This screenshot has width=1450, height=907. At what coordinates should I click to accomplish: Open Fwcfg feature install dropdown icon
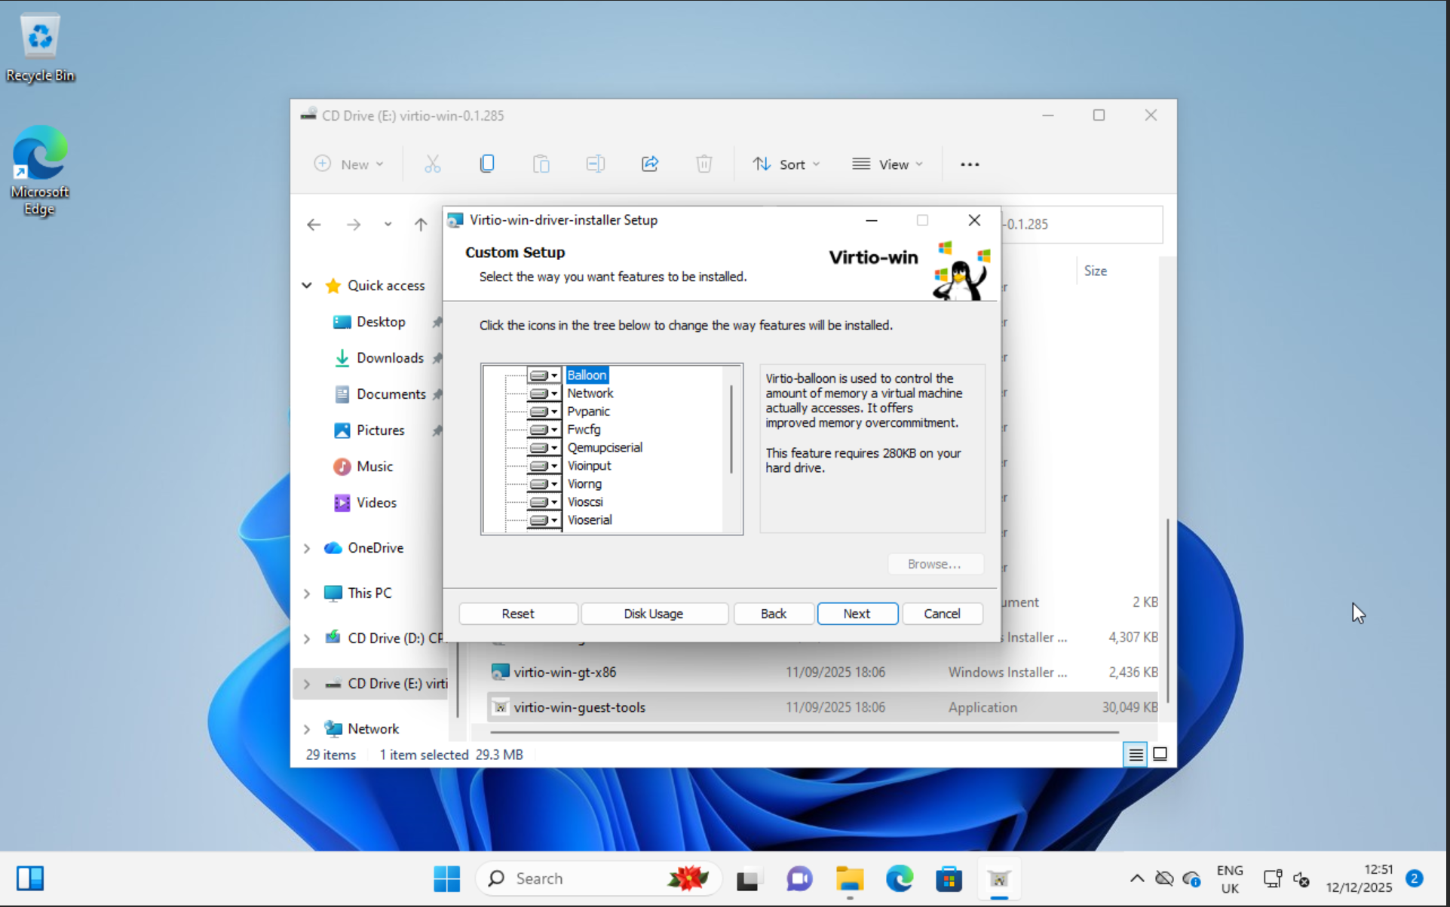point(544,430)
